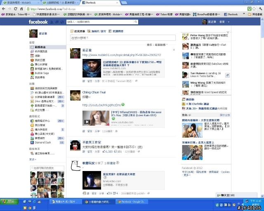Open the other bookmarks folder
The width and height of the screenshot is (264, 211).
coord(255,14)
